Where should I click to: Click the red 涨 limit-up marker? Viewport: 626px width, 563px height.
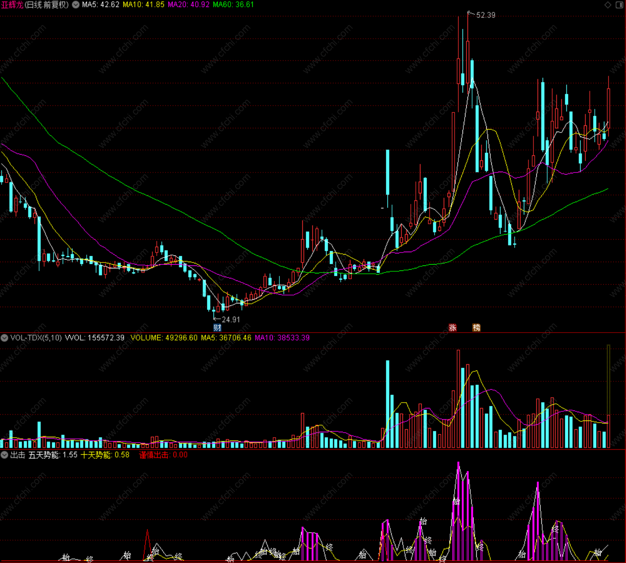453,328
